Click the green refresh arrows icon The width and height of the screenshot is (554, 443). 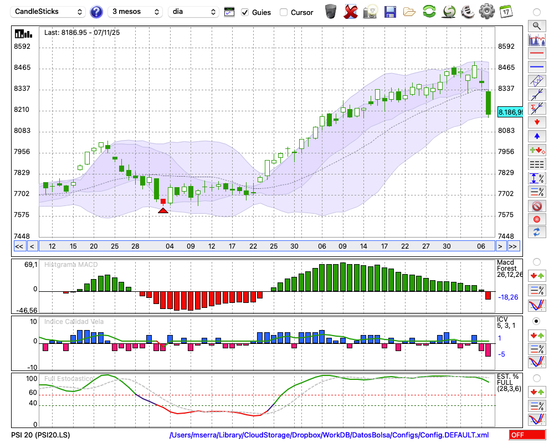pos(428,12)
